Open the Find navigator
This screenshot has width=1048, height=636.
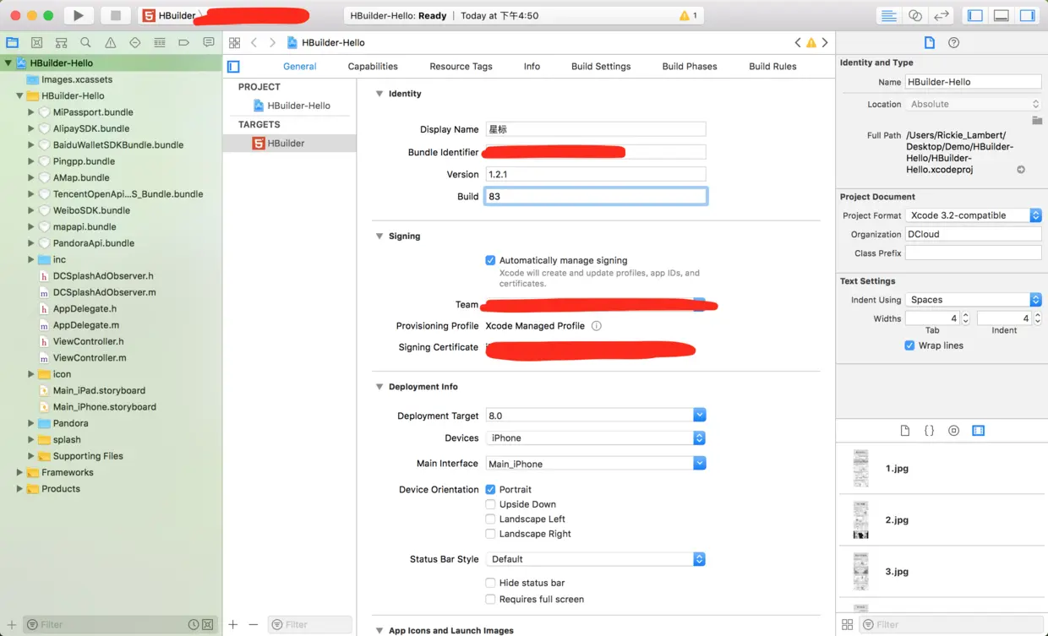85,42
